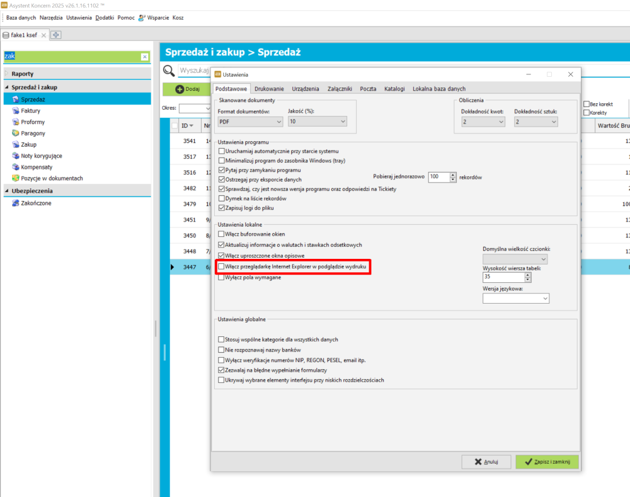Switch to the Drukowanie tab
Image resolution: width=630 pixels, height=497 pixels.
click(x=269, y=89)
